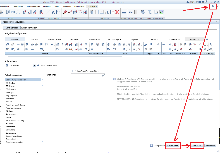Image resolution: width=220 pixels, height=153 pixels.
Task: Click the 'Abc' label tool icon
Action: coord(131,12)
